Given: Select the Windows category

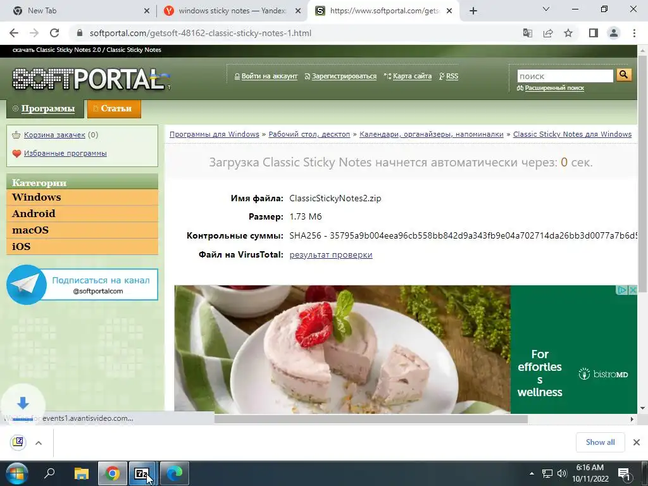Looking at the screenshot, I should click(82, 197).
